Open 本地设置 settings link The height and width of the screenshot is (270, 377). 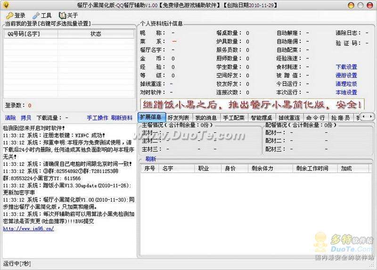(x=346, y=92)
